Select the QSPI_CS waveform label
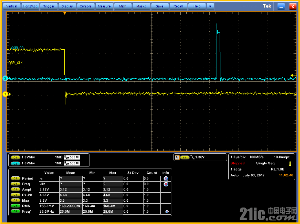300x224 pixels. point(17,48)
